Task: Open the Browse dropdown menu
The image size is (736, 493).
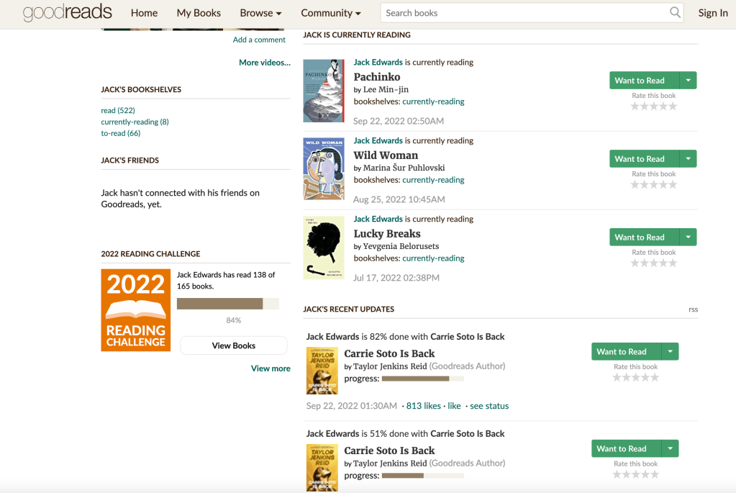Action: pos(260,13)
